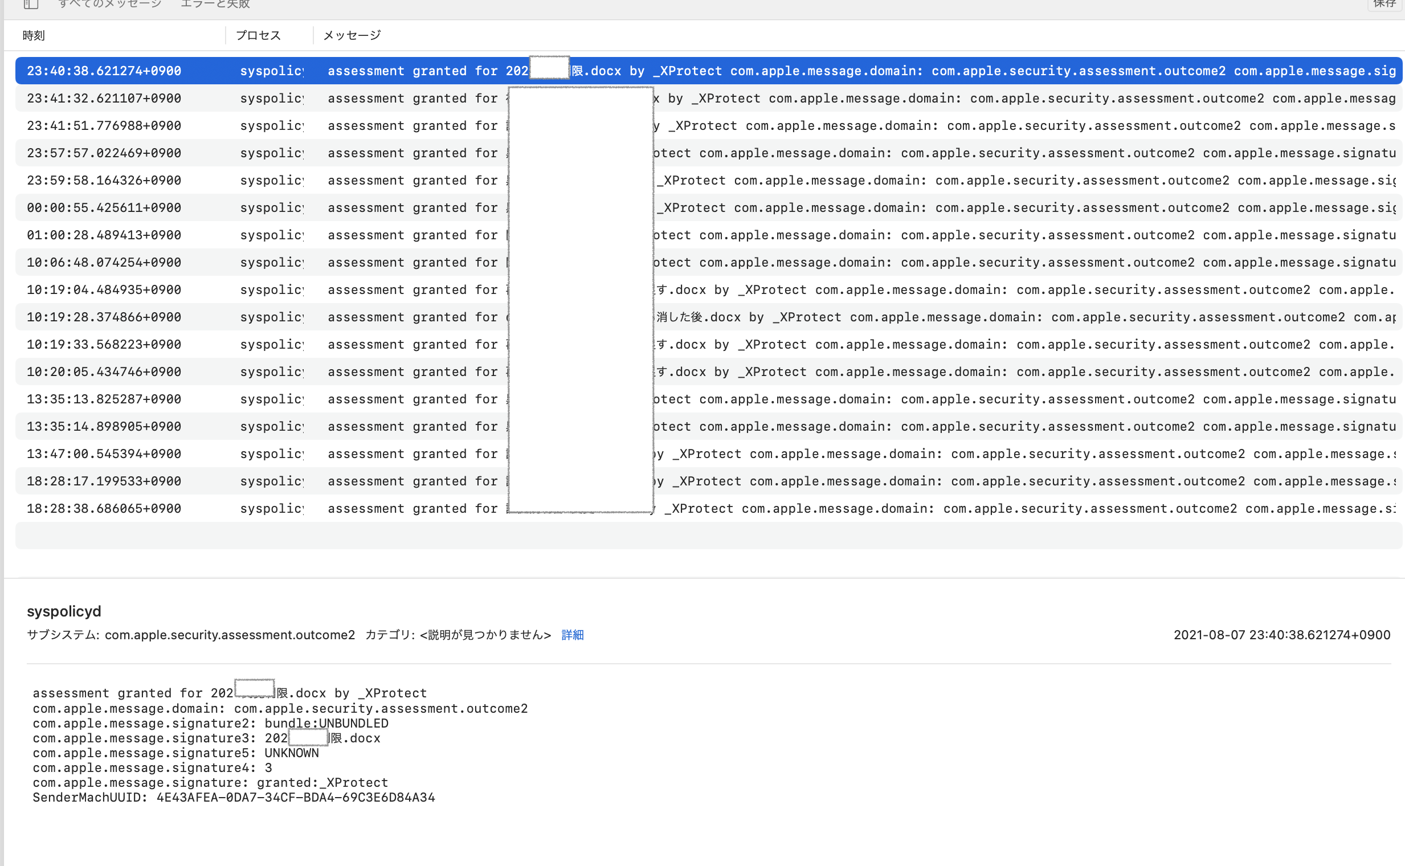
Task: Switch to すべてのメッセージ filter
Action: 109,5
